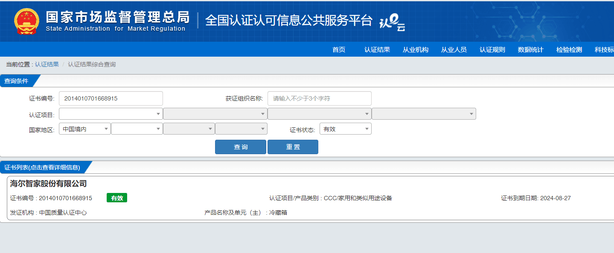Open the 首页 navigation item
This screenshot has width=614, height=253.
[339, 50]
